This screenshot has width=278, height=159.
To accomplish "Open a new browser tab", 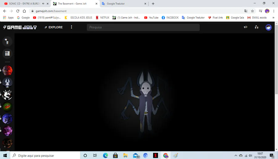I will coord(153,3).
